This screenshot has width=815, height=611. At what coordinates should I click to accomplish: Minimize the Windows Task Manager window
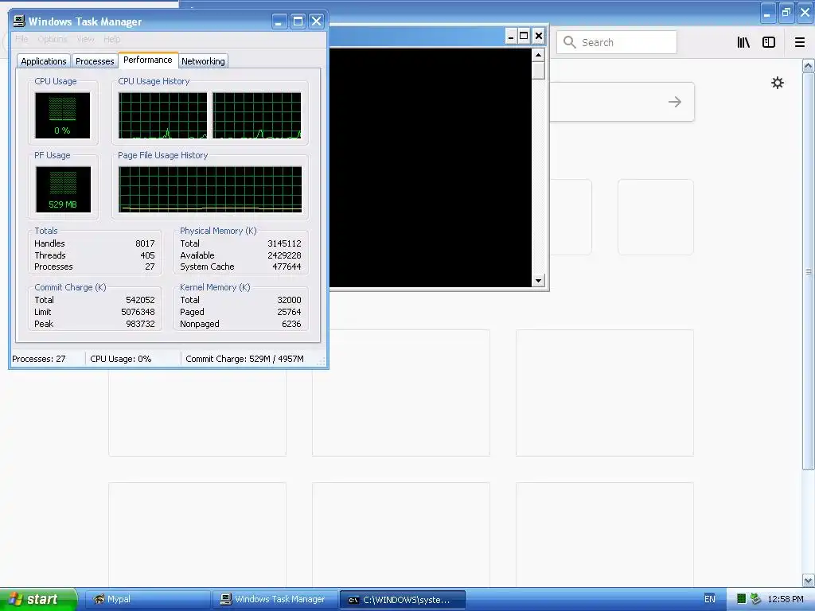pos(279,21)
